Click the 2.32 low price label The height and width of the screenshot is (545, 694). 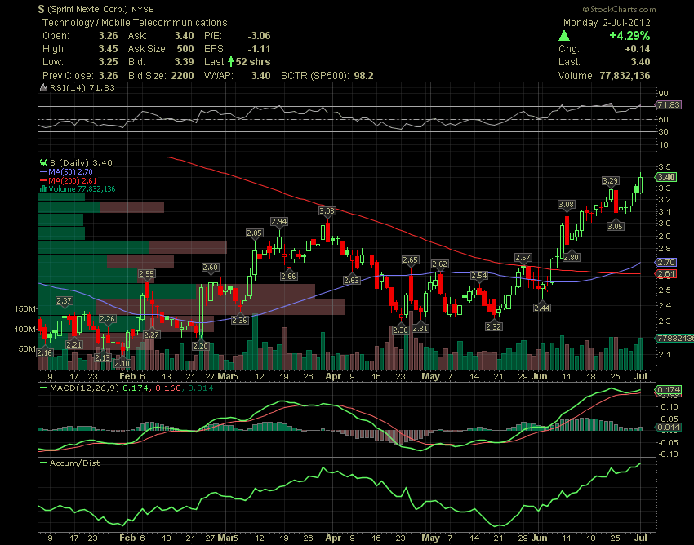click(493, 326)
